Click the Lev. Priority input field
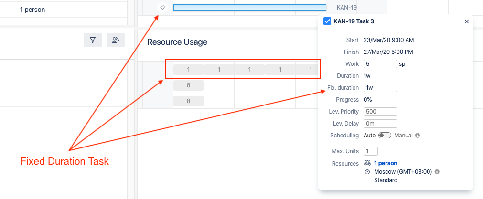 coord(380,112)
